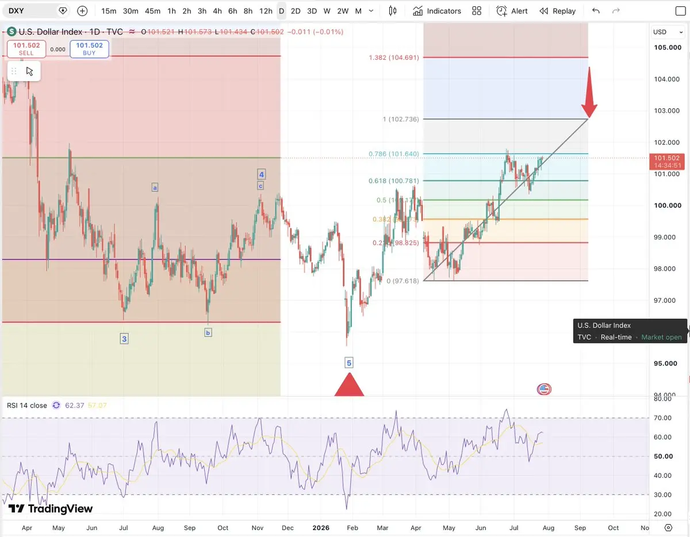
Task: Select the 15m timeframe
Action: coord(109,11)
